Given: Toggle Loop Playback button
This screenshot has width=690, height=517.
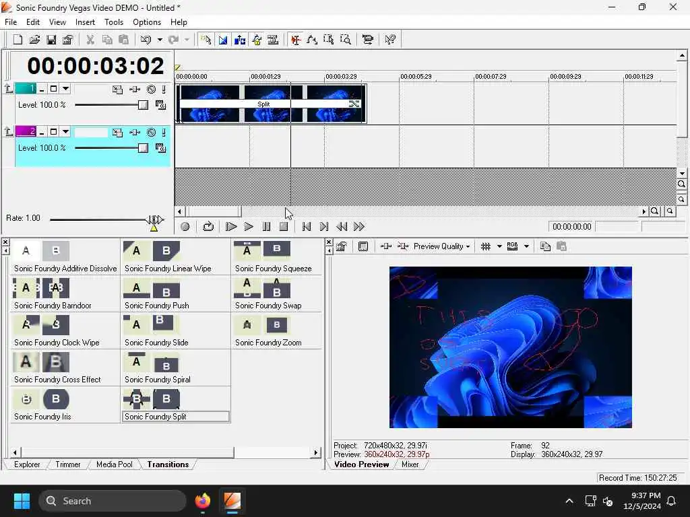Looking at the screenshot, I should 208,226.
